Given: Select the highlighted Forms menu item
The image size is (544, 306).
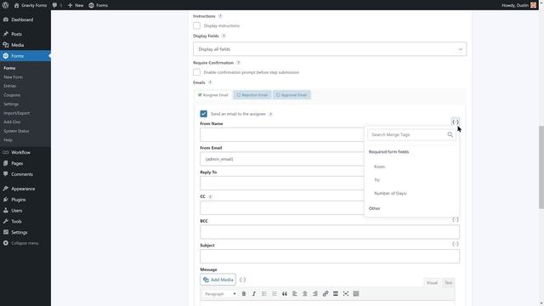Looking at the screenshot, I should pyautogui.click(x=25, y=56).
